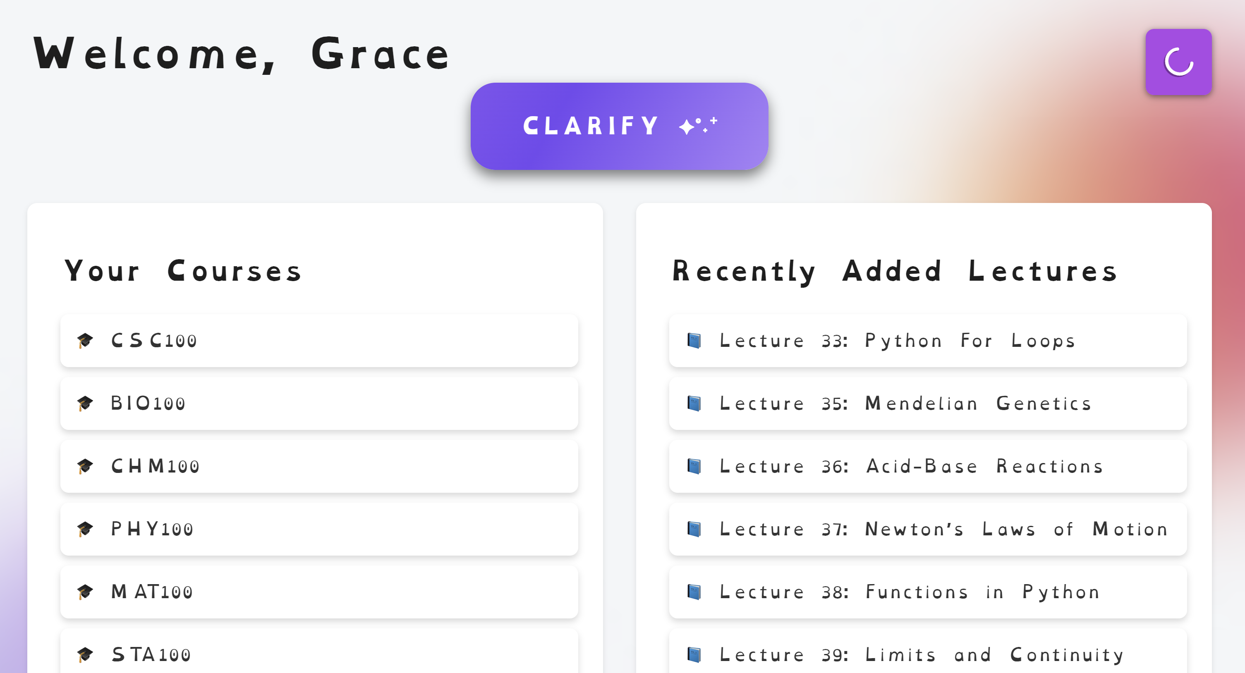Click the book icon for Lecture 38
This screenshot has height=673, width=1245.
[694, 592]
